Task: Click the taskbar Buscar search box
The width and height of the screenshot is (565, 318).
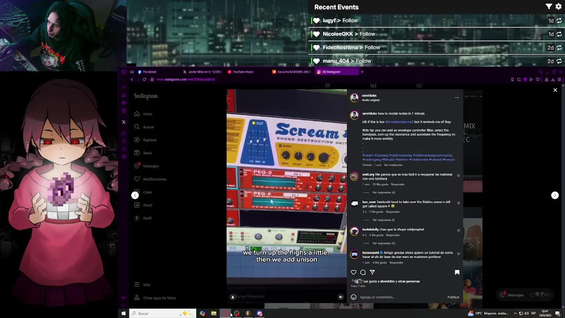Action: [x=162, y=314]
